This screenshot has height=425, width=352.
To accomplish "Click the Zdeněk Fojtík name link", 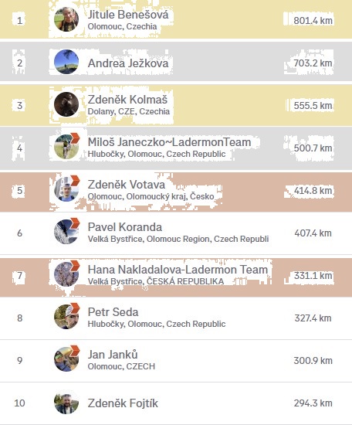I will pos(123,403).
